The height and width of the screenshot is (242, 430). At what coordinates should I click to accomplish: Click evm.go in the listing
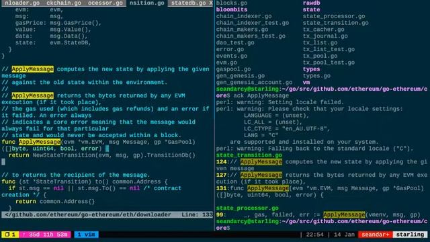226,63
